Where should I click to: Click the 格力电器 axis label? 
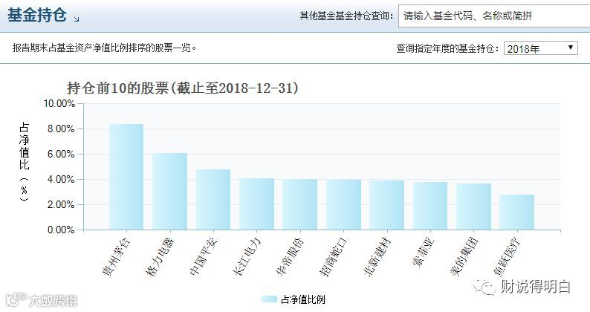coord(160,258)
